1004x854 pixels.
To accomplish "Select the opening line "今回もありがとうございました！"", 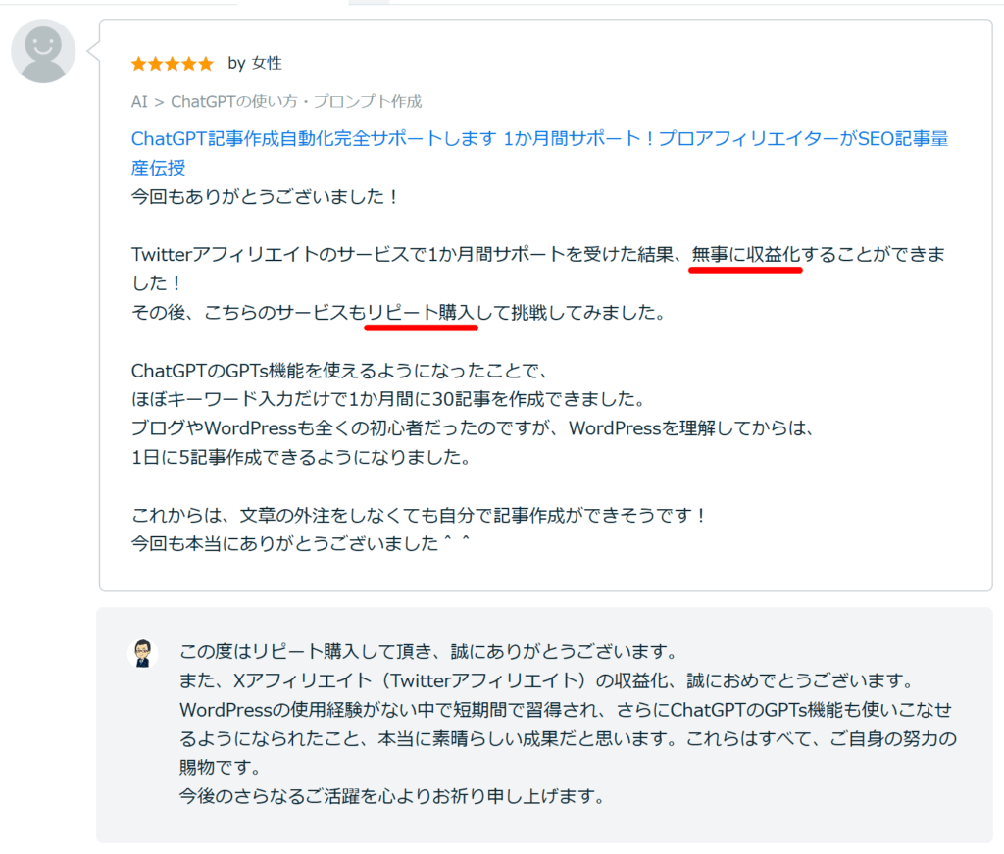I will [x=265, y=196].
